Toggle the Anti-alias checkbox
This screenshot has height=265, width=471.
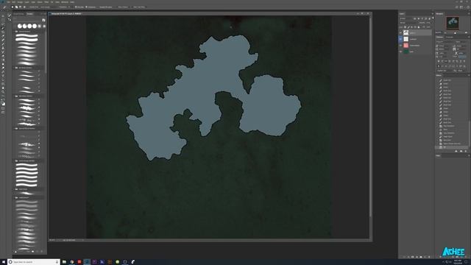coord(76,7)
